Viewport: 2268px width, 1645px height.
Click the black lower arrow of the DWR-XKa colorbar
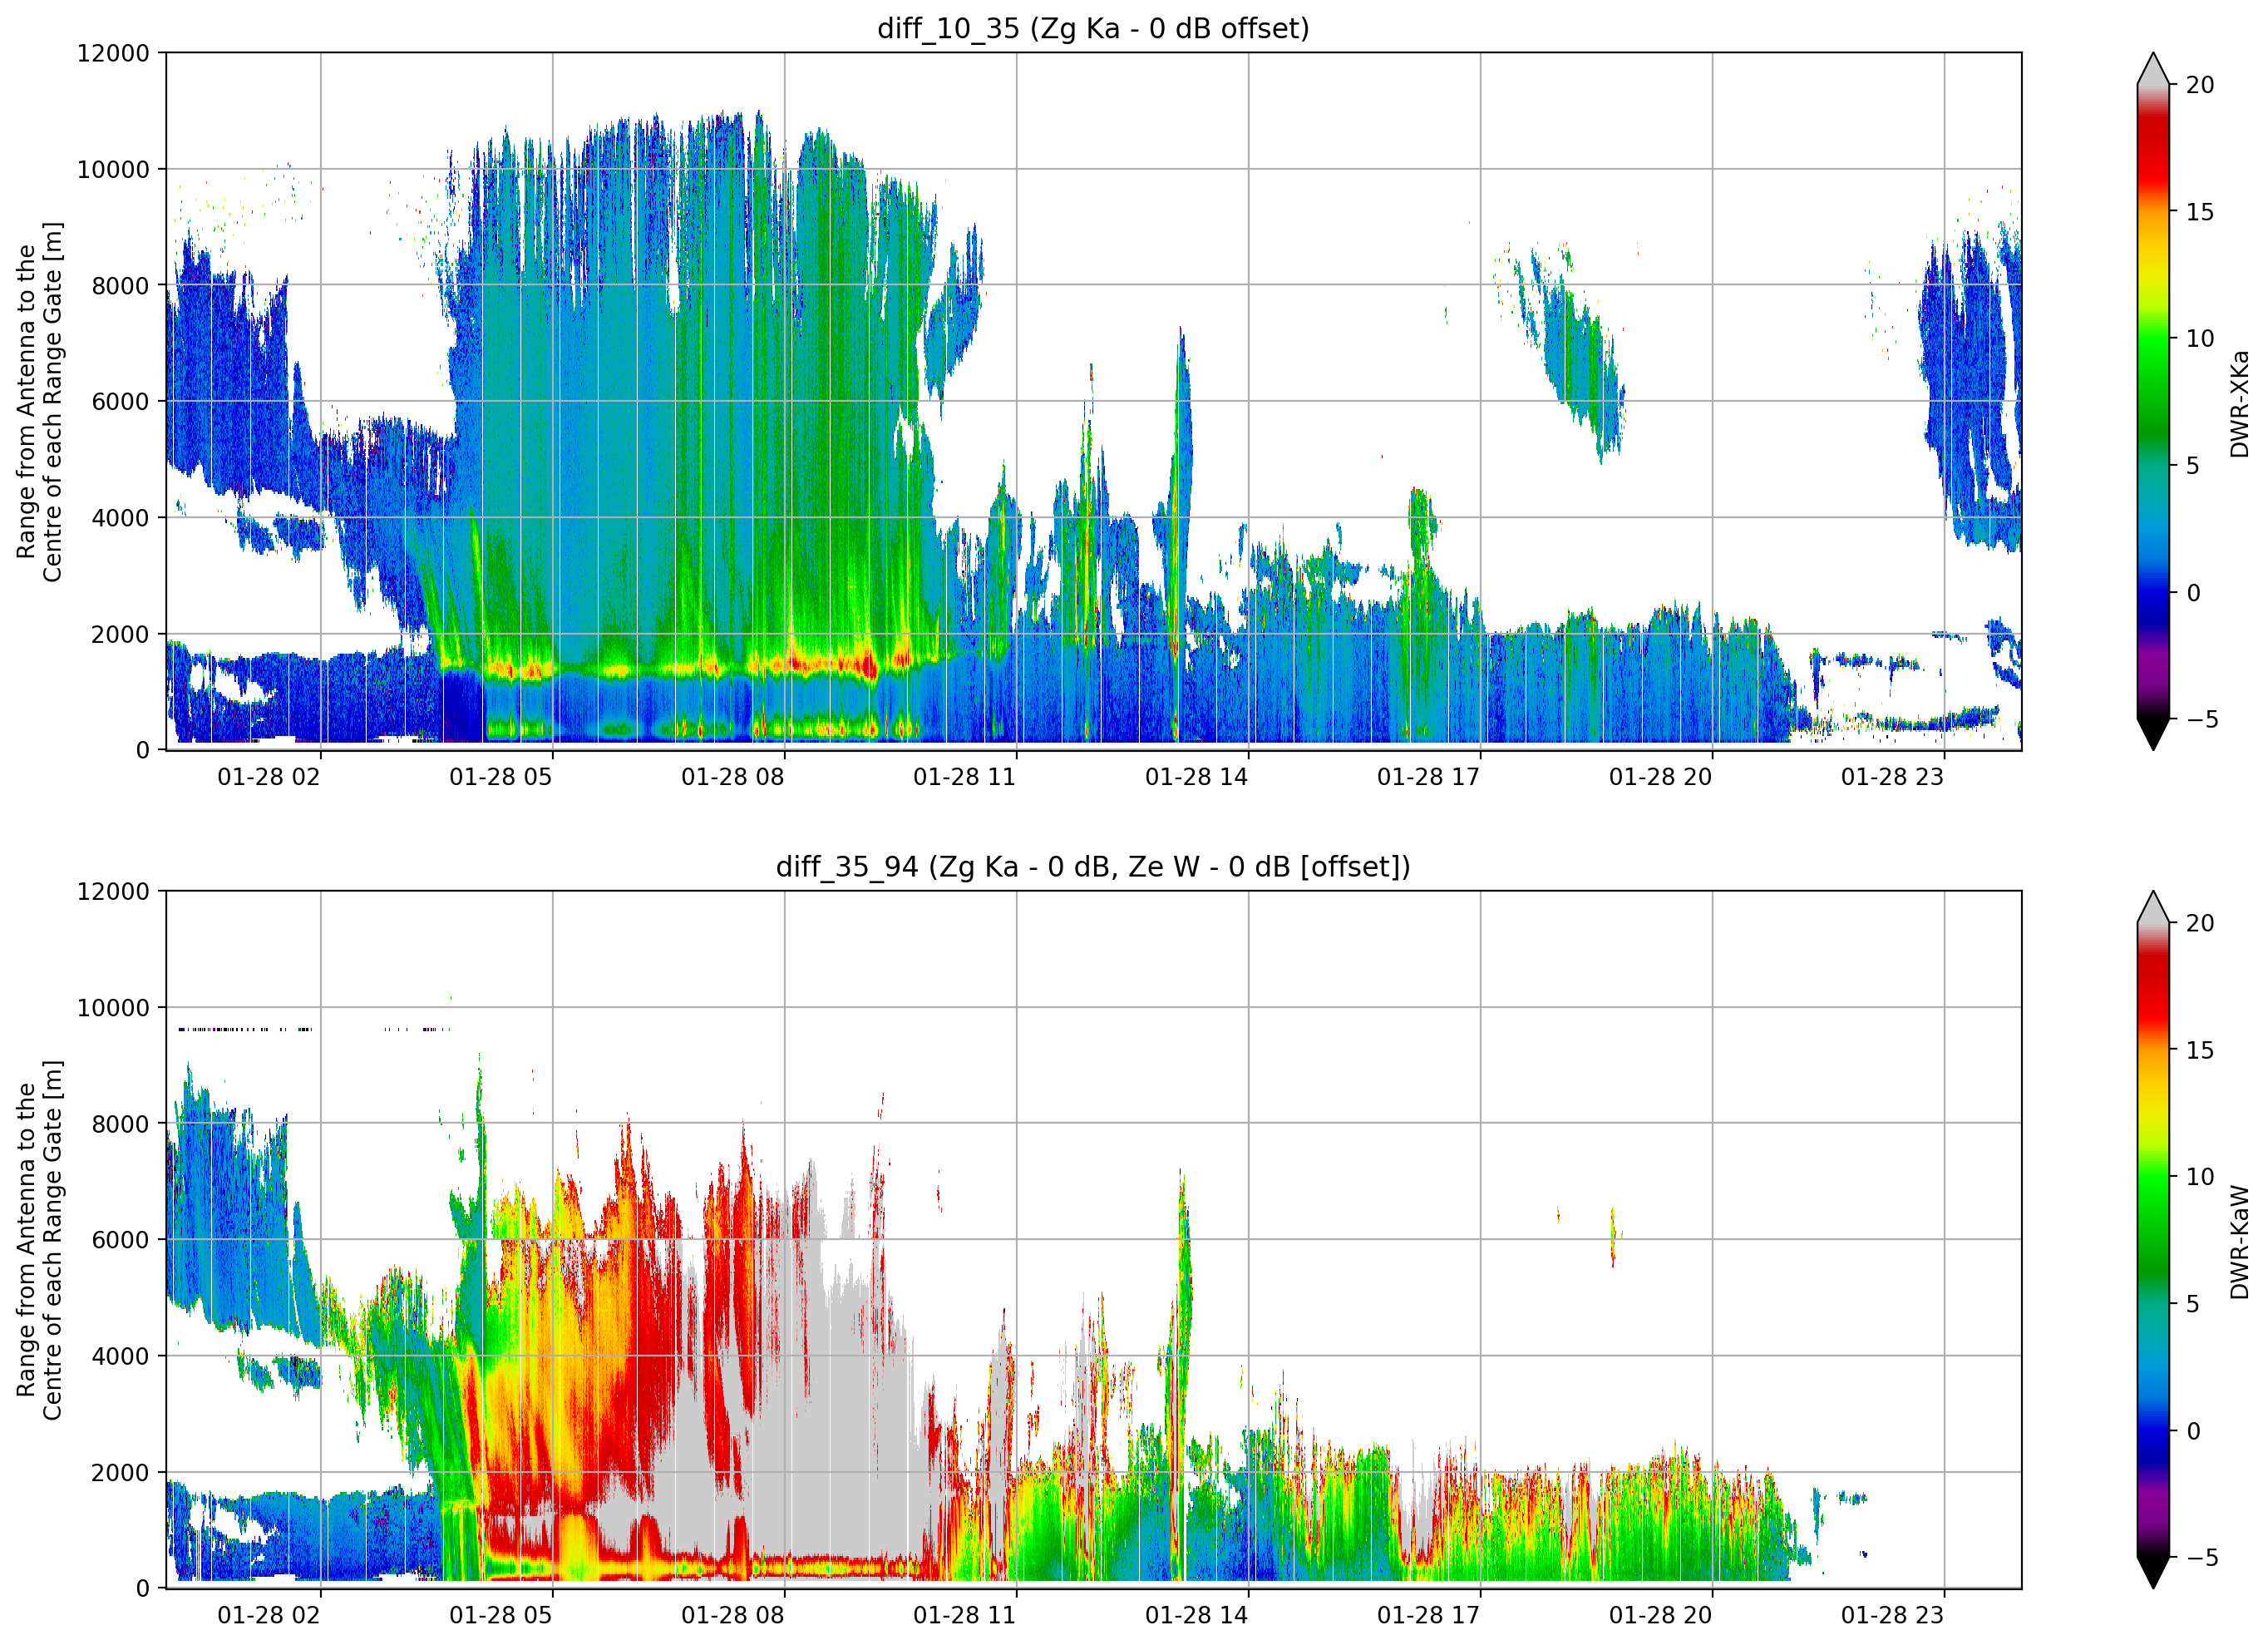[2153, 734]
